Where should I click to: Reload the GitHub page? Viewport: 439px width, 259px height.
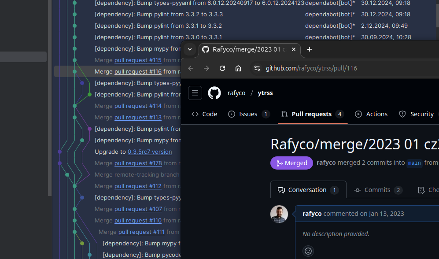222,68
